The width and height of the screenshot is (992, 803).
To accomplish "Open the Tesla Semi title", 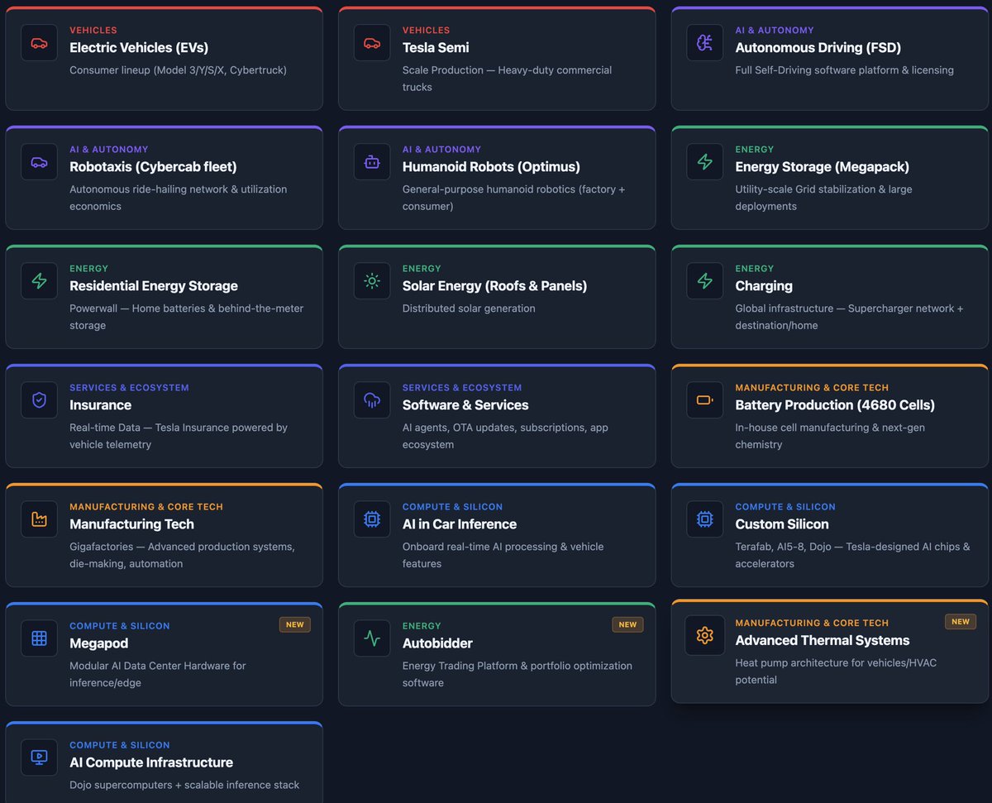I will click(x=436, y=47).
